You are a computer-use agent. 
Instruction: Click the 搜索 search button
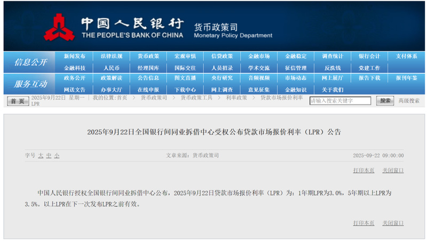pos(385,101)
